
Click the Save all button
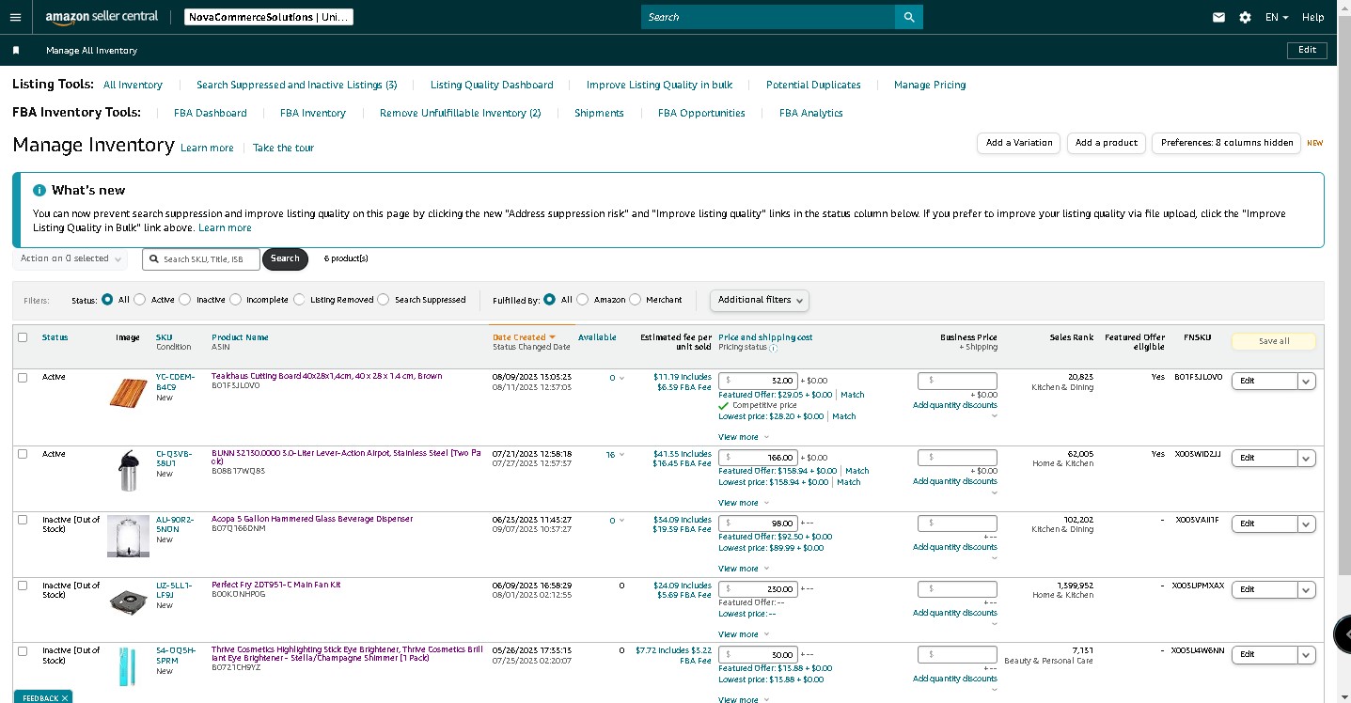click(1274, 341)
